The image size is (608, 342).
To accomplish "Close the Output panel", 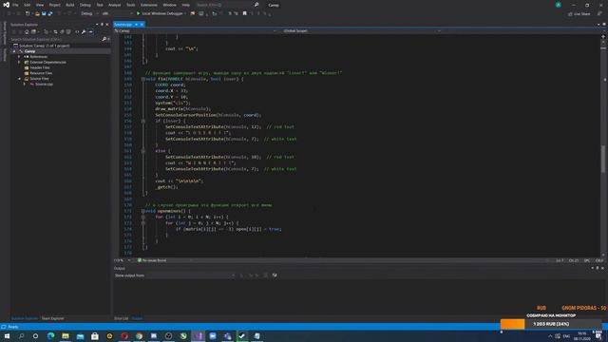I will tap(602, 268).
